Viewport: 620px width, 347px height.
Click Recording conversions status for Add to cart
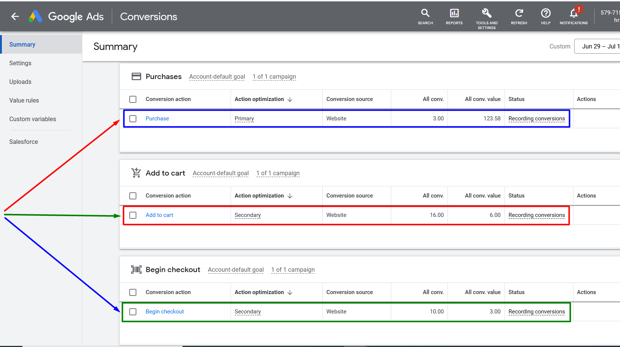pyautogui.click(x=537, y=215)
